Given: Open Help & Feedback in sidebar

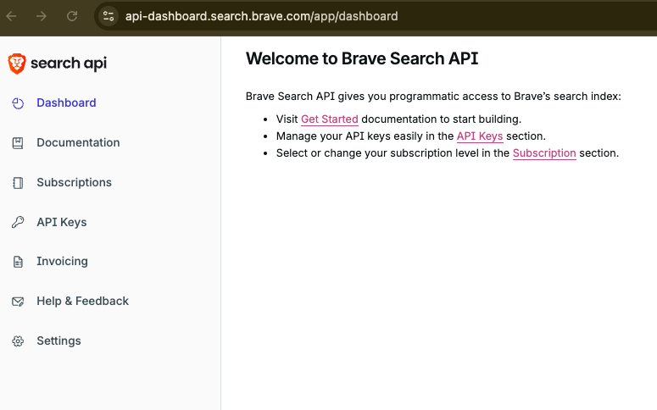Looking at the screenshot, I should [82, 301].
